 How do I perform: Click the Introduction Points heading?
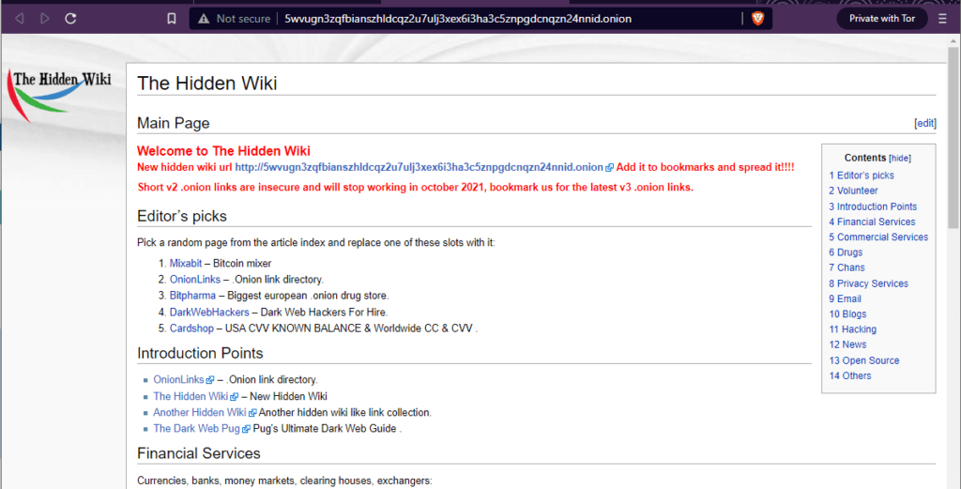click(x=200, y=354)
